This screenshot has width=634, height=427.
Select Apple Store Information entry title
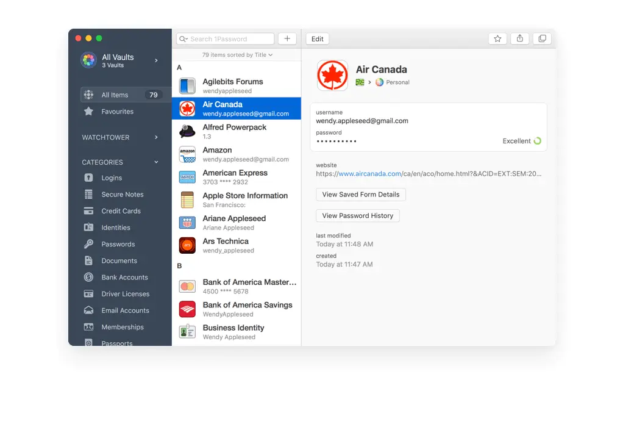click(245, 195)
